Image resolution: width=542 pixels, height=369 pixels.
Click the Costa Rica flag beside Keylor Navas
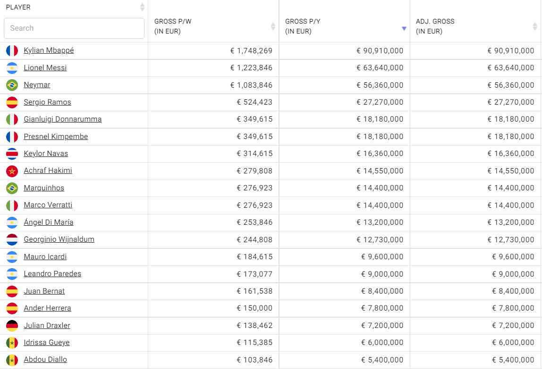pyautogui.click(x=12, y=154)
